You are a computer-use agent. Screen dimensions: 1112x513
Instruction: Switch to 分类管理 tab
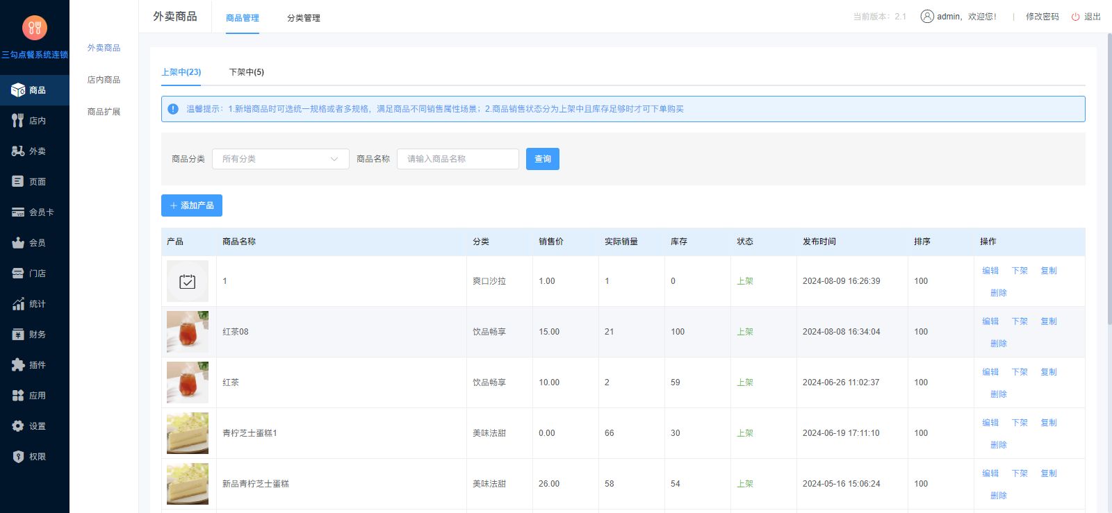click(x=304, y=18)
